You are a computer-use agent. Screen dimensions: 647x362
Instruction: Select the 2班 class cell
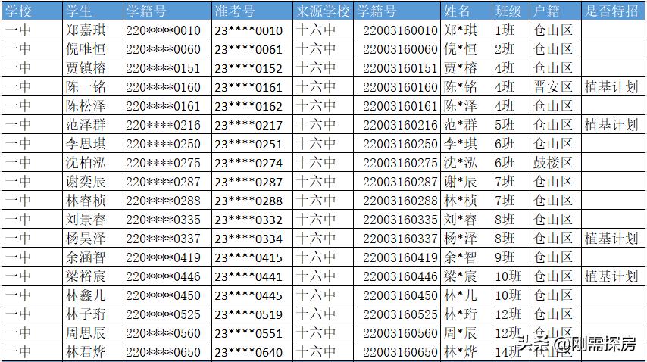coord(505,49)
